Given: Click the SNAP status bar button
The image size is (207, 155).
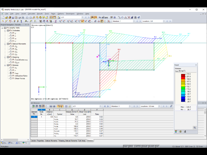Looking at the screenshot, I should click(x=126, y=146).
